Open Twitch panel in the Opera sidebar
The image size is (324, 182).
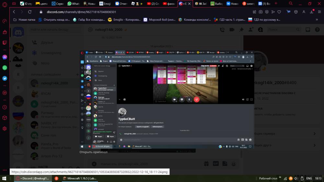[x=5, y=42]
